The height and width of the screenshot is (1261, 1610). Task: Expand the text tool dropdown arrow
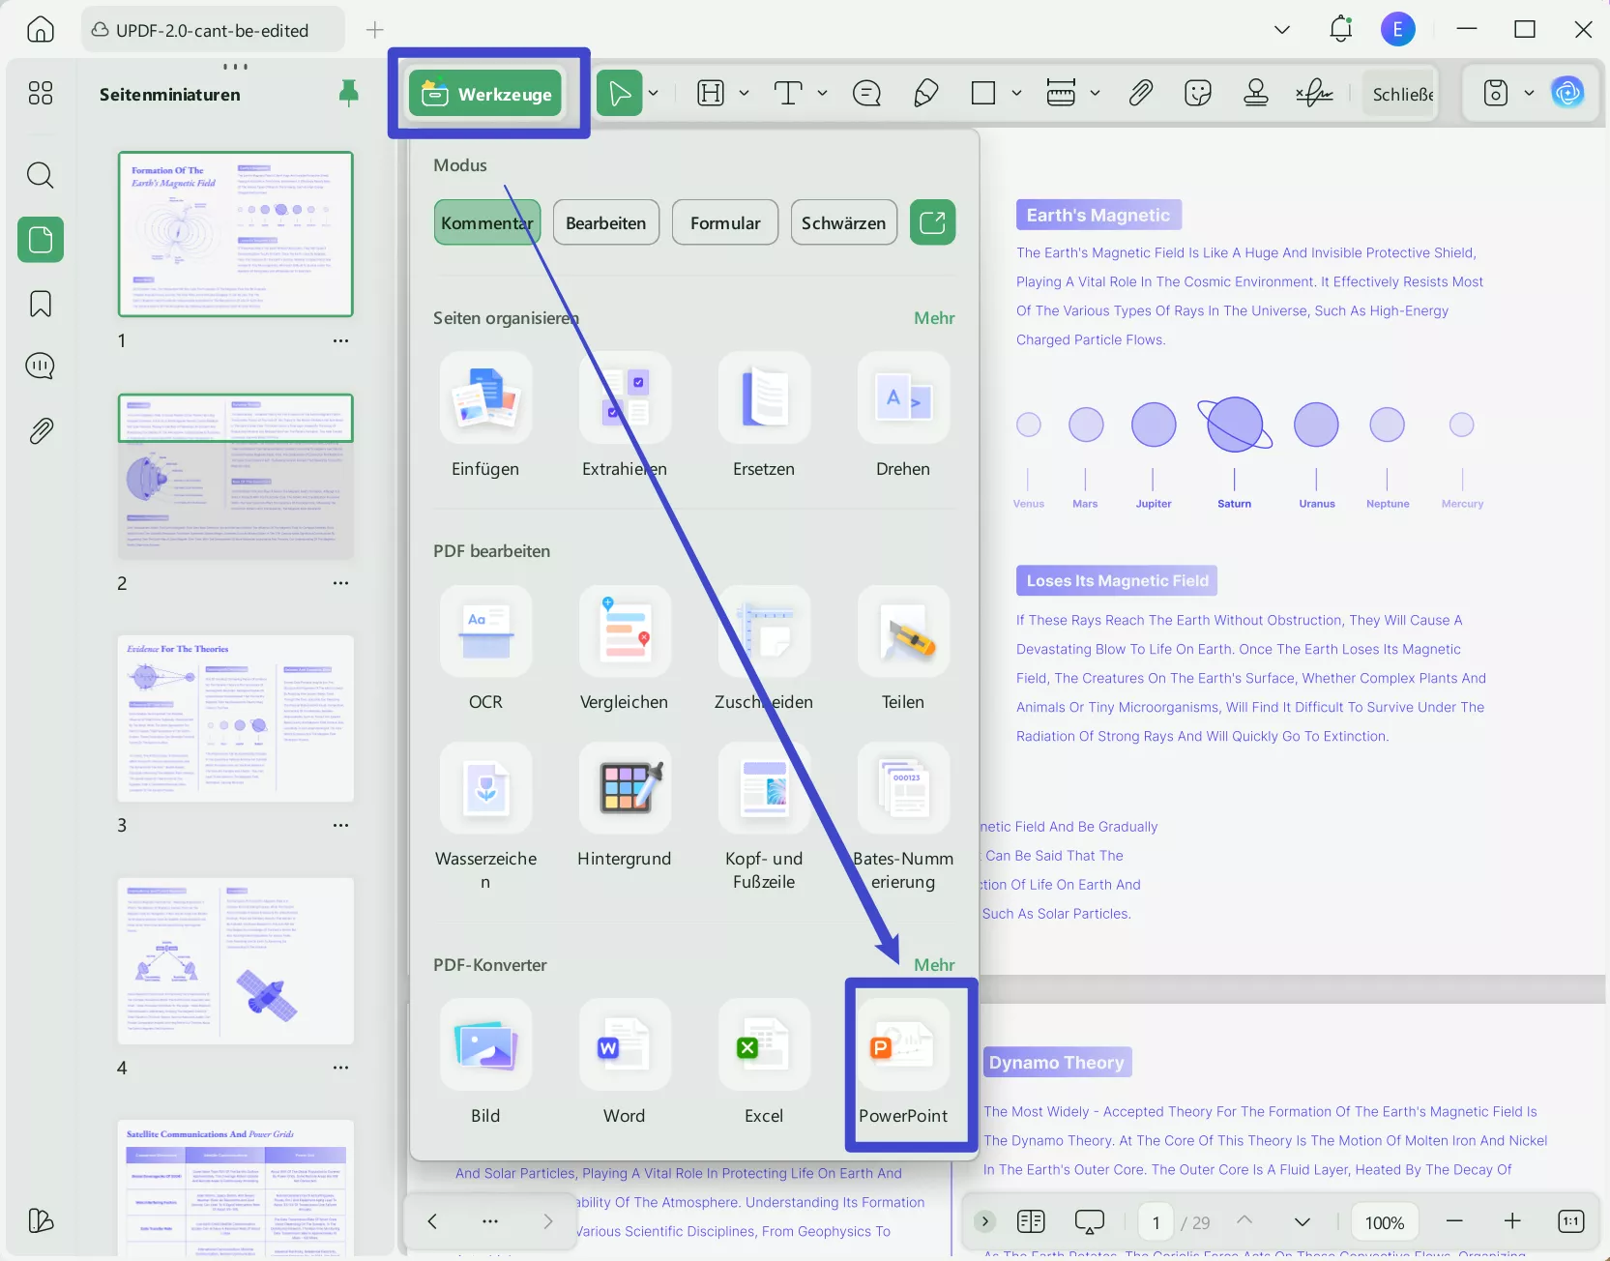point(822,93)
